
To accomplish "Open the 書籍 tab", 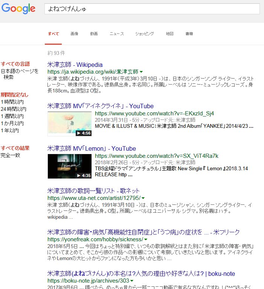I will tap(189, 34).
